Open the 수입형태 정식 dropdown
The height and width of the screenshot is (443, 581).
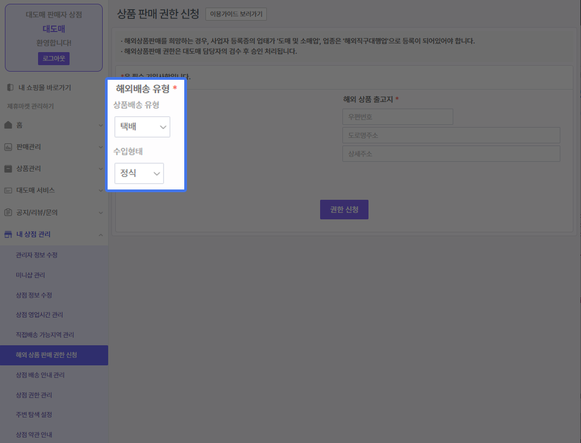[139, 174]
